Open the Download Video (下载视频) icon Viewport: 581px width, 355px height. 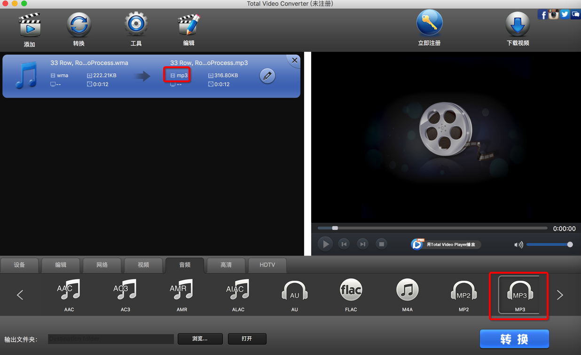(518, 24)
